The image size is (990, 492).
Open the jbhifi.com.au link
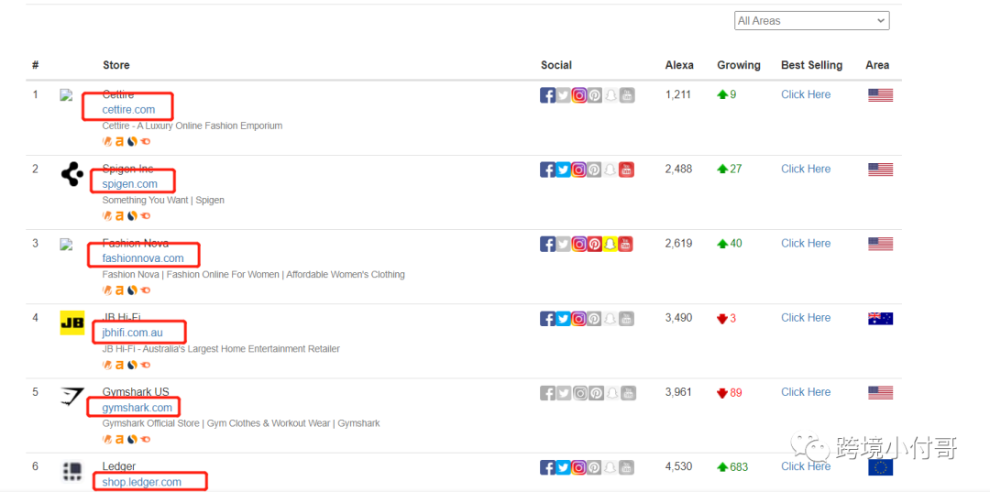click(133, 333)
